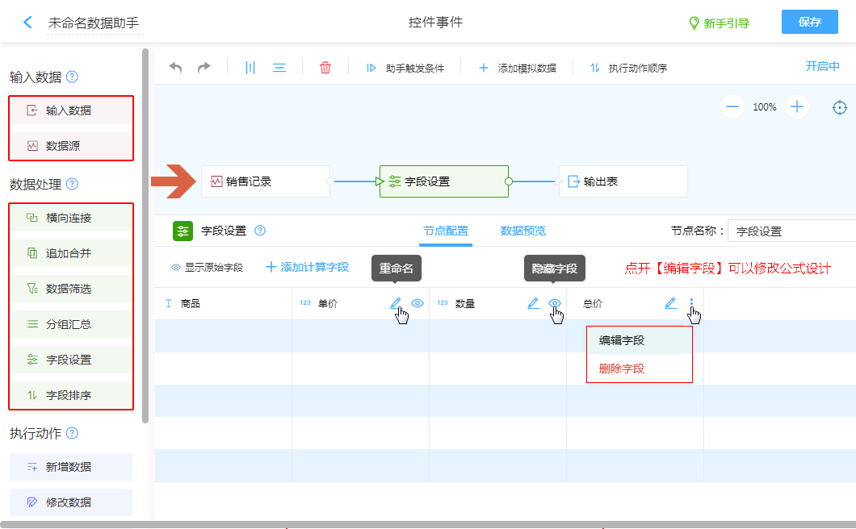Toggle the eye icon in 数量 column
Viewport: 856px width, 529px height.
555,303
